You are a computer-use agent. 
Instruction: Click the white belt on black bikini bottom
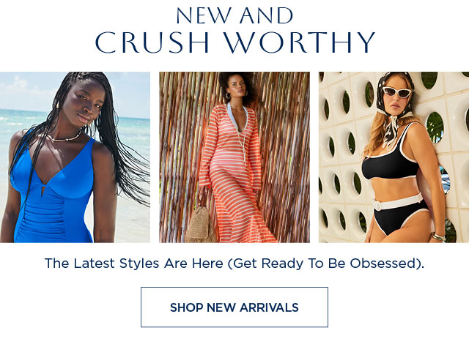396,203
